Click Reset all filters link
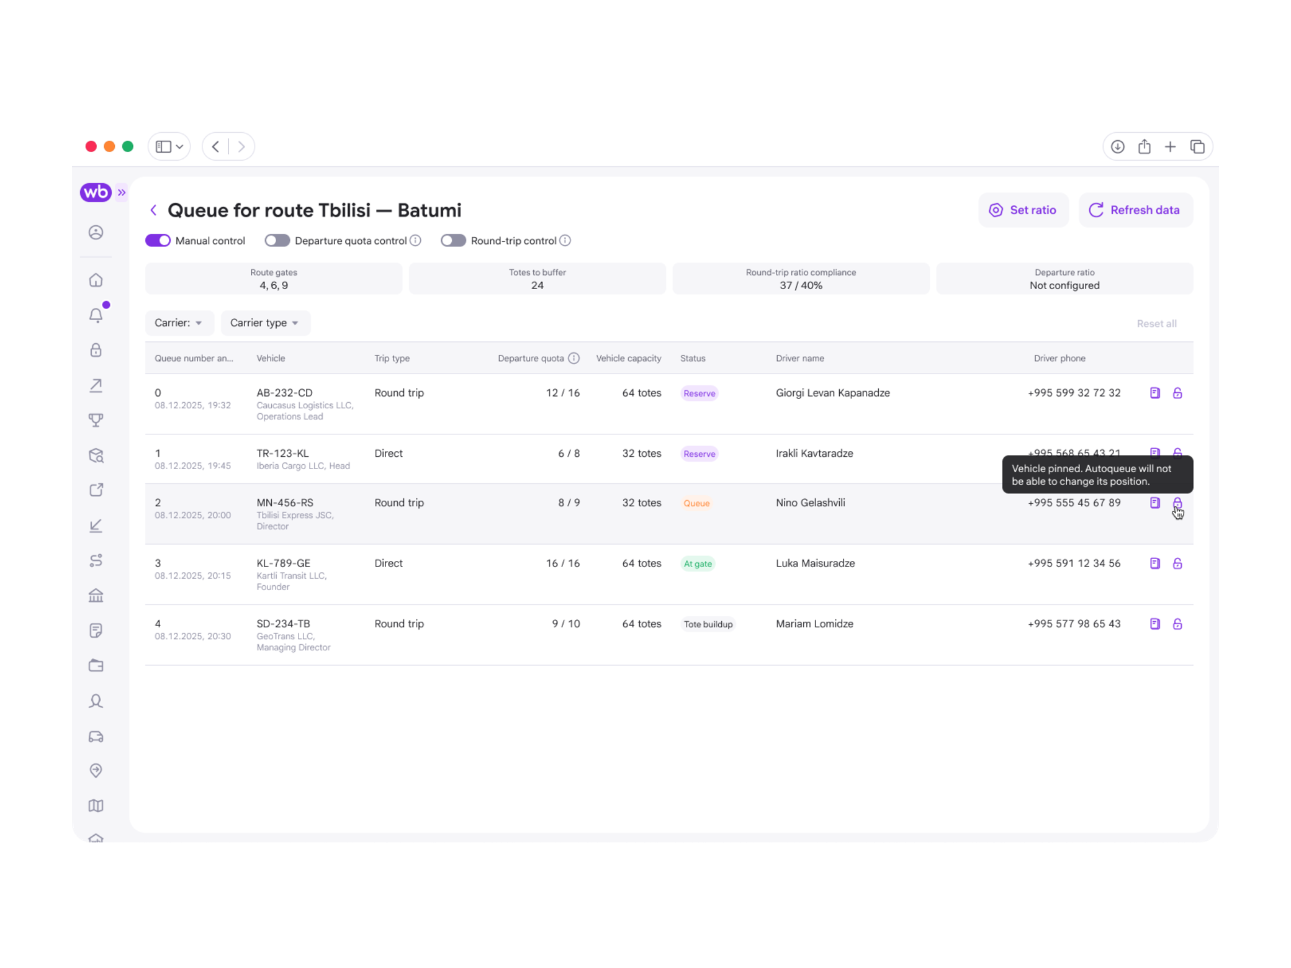 [x=1156, y=324]
